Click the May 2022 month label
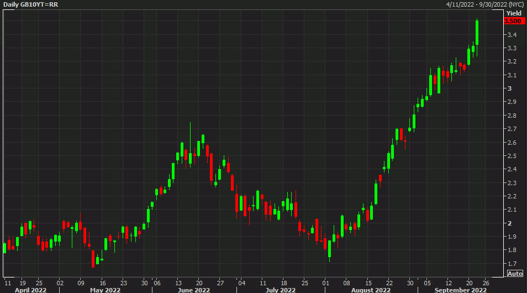 105,289
